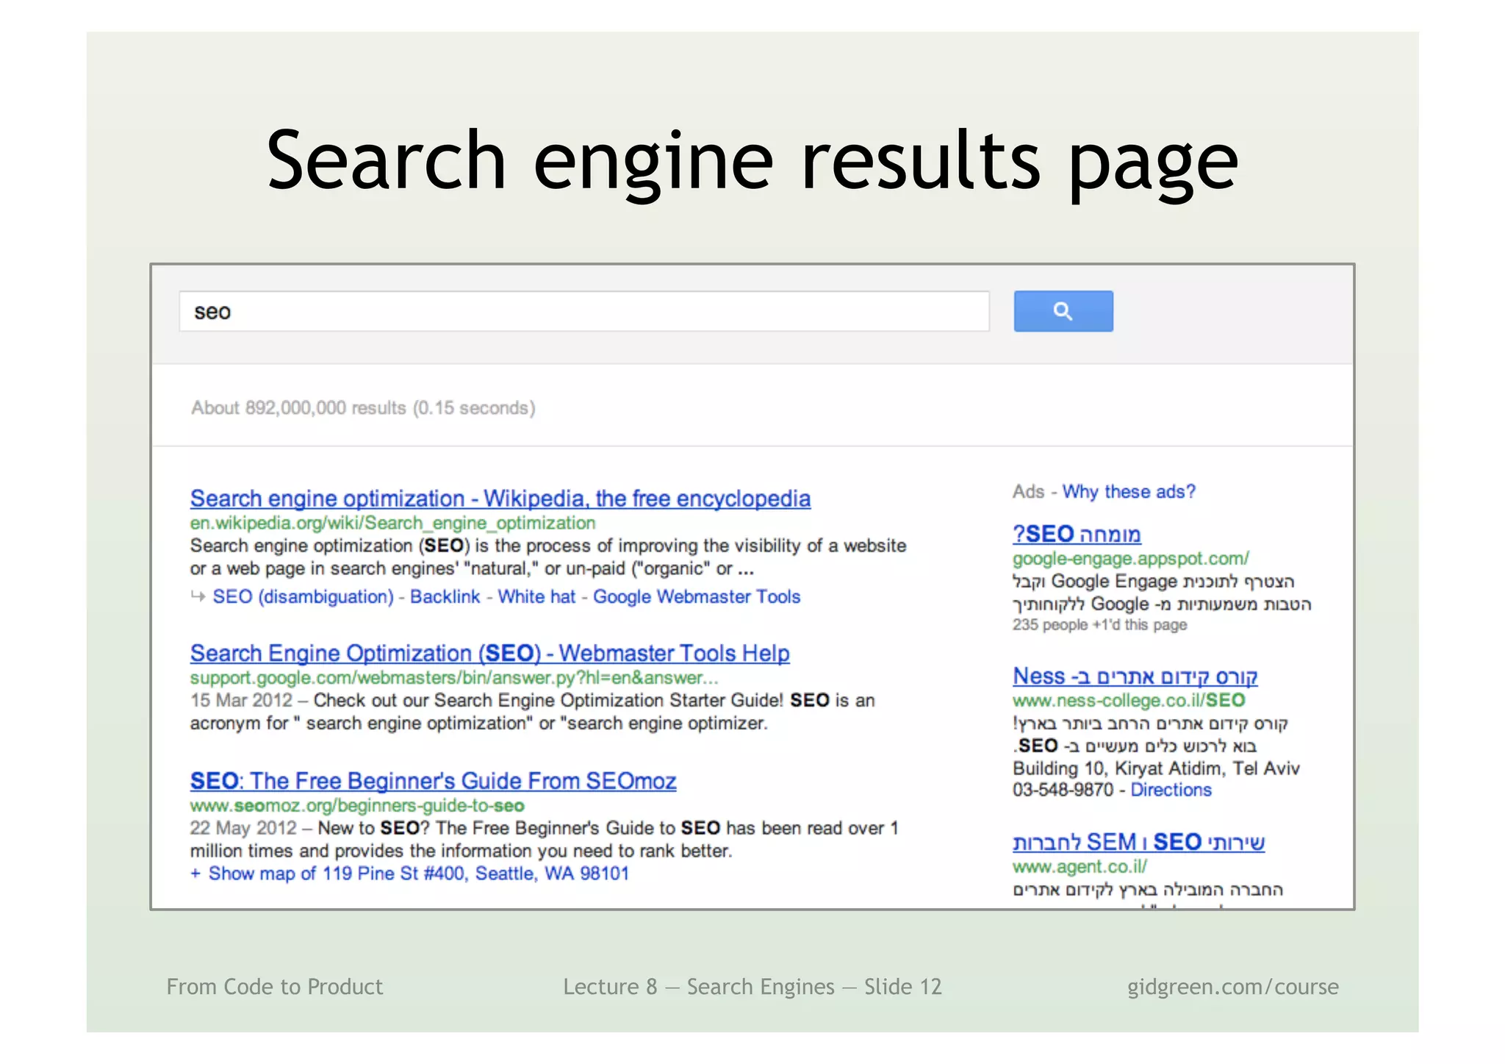Click the en.wikipedia.org green URL

tap(392, 523)
